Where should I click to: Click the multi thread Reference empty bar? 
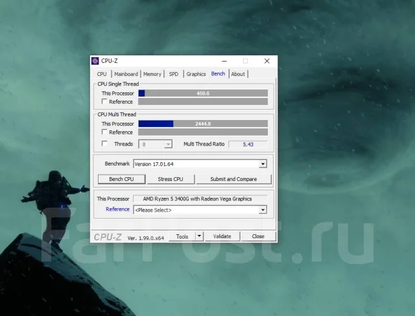[x=203, y=132]
